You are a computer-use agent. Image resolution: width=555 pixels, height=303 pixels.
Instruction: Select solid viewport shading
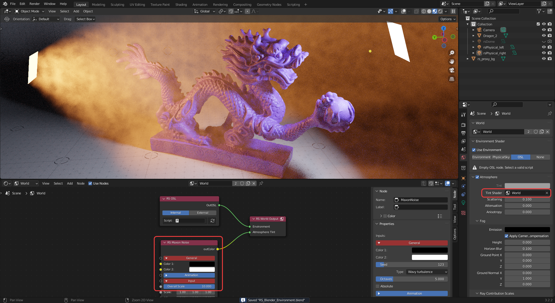click(x=429, y=11)
